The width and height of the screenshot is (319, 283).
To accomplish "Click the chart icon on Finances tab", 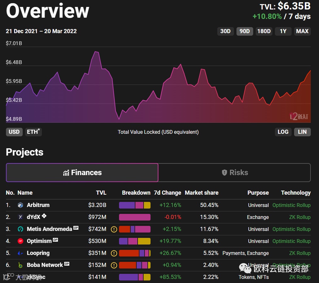I will click(66, 173).
